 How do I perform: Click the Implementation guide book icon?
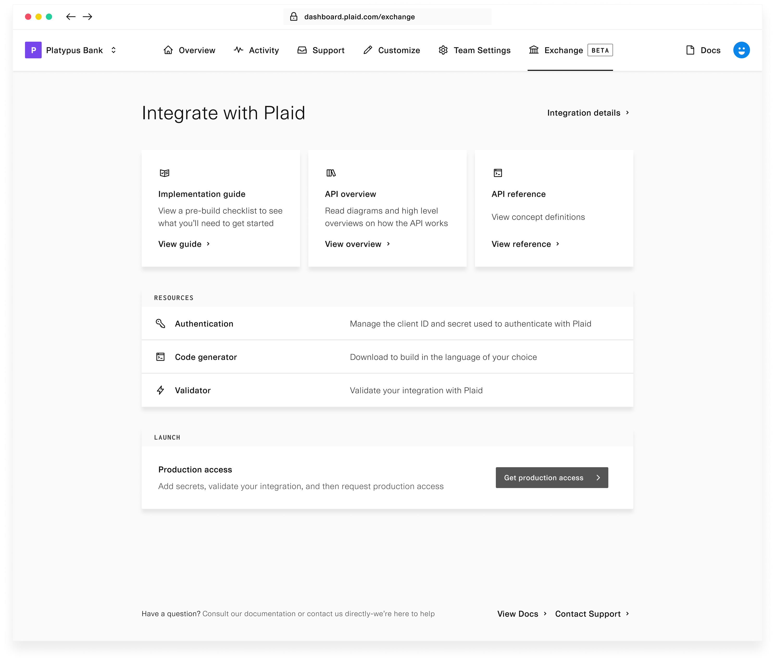tap(165, 173)
